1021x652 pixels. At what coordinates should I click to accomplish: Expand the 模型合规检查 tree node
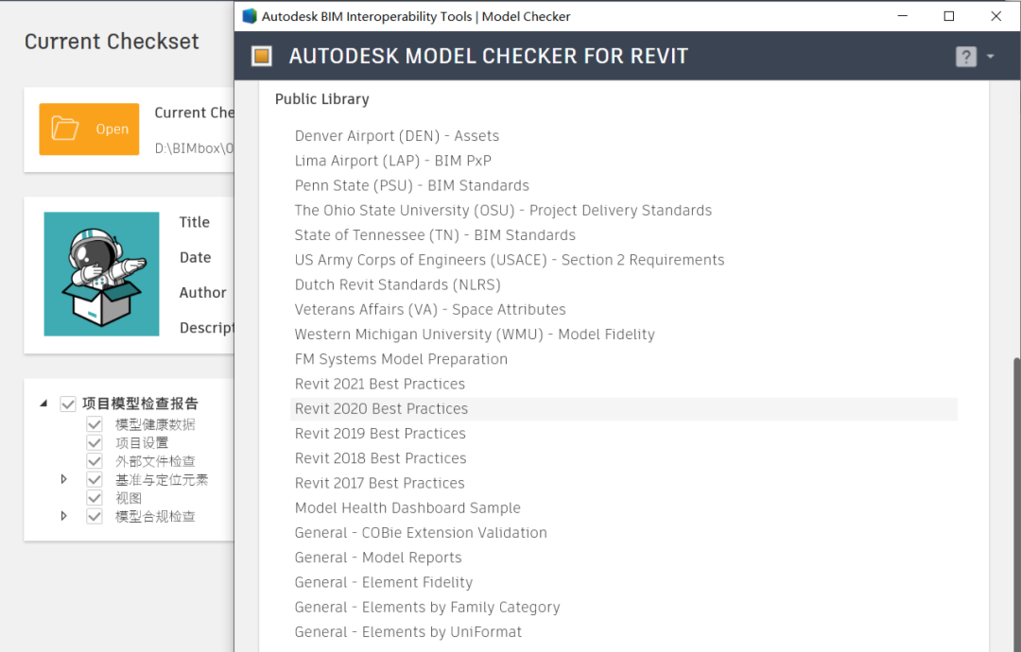tap(64, 516)
